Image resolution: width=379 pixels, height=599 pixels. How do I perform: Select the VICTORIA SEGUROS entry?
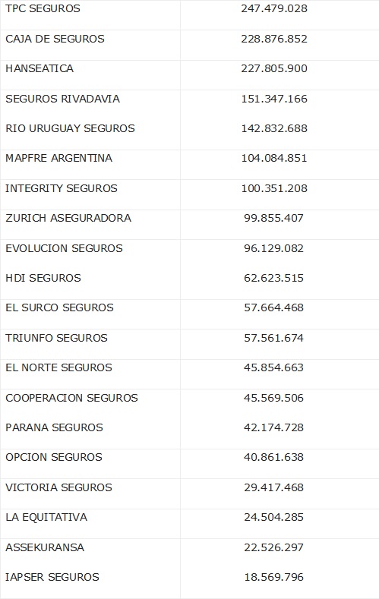click(x=58, y=487)
